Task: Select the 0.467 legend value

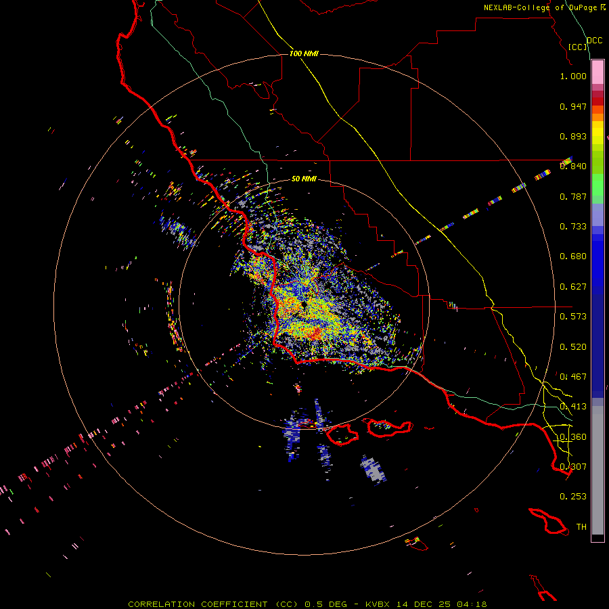Action: click(573, 377)
